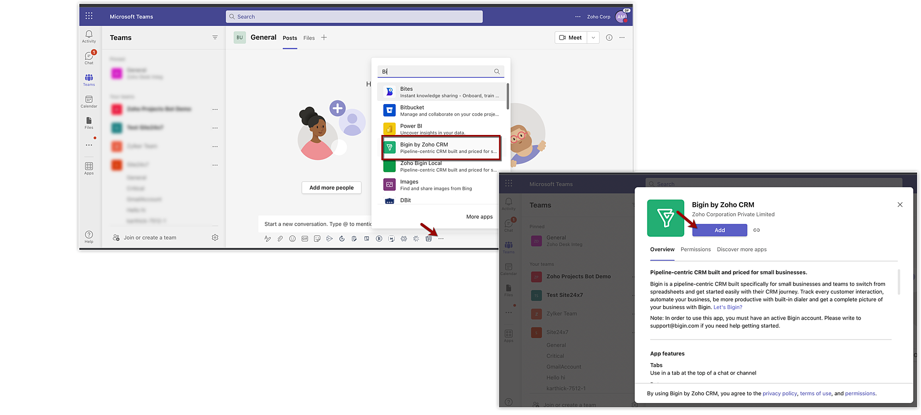The image size is (921, 415).
Task: Select Overview tab in Bigin dialog
Action: [x=662, y=250]
